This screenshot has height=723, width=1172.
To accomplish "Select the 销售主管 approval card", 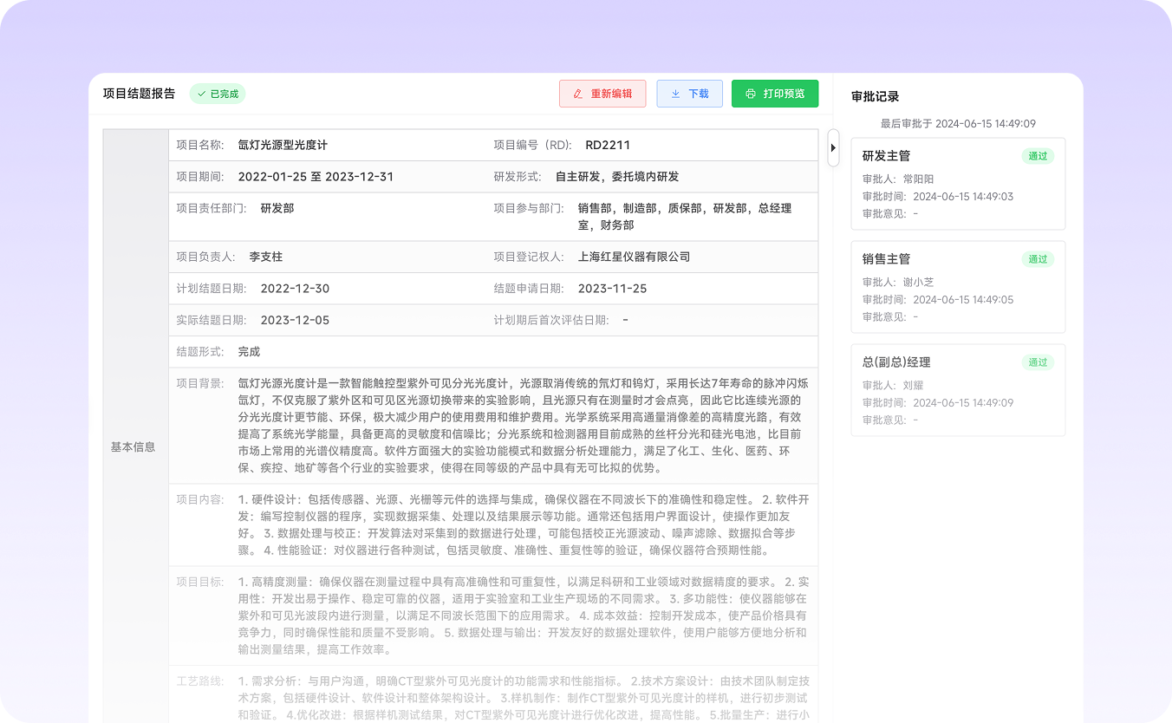I will 957,287.
